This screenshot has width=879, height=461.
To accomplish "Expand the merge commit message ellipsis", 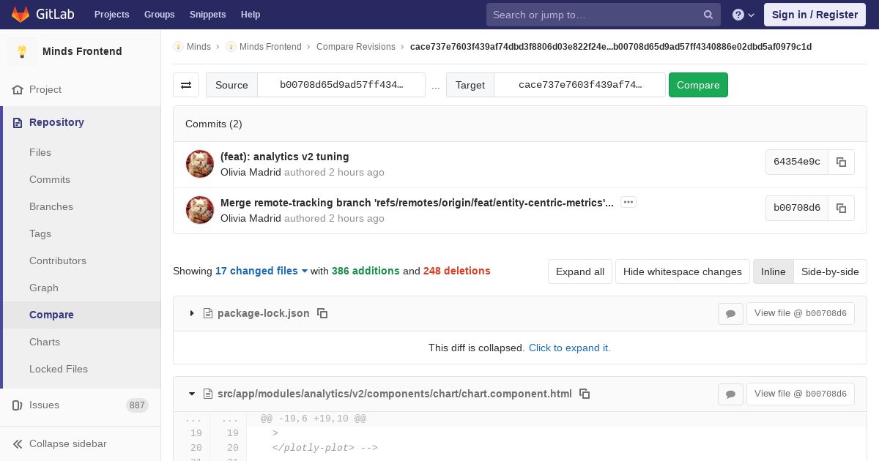I will (628, 202).
